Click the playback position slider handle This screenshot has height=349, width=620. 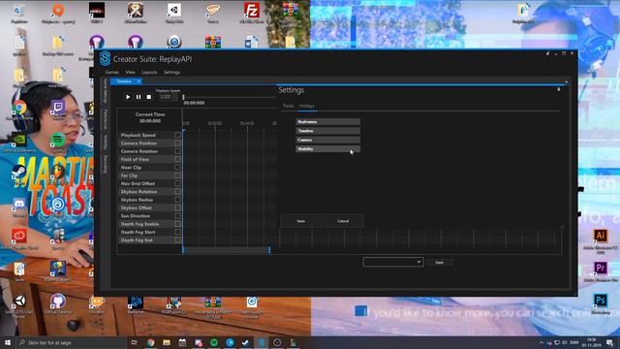pos(183,97)
